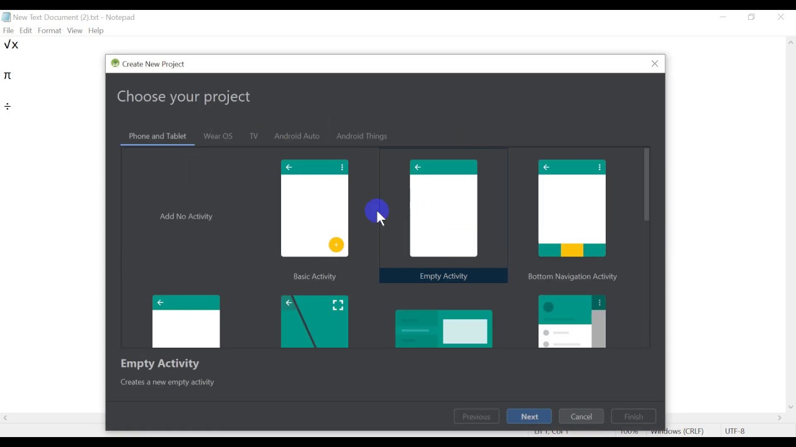Click the Notepad document icon in title bar

coord(6,17)
